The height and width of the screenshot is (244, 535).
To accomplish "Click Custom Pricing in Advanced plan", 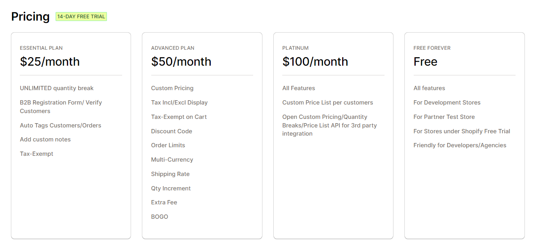I will [x=172, y=88].
